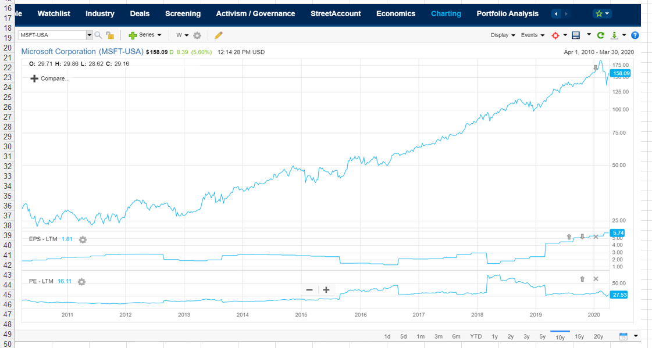Image resolution: width=652 pixels, height=348 pixels.
Task: Set chart range to 15y
Action: coord(579,337)
